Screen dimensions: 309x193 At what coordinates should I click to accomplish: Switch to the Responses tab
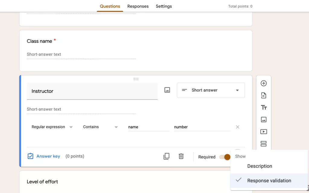pyautogui.click(x=138, y=6)
